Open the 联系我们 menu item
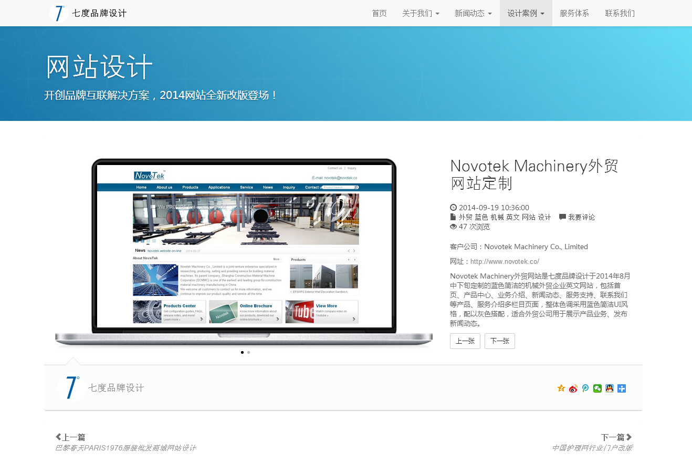Screen dimensions: 692x462 620,13
